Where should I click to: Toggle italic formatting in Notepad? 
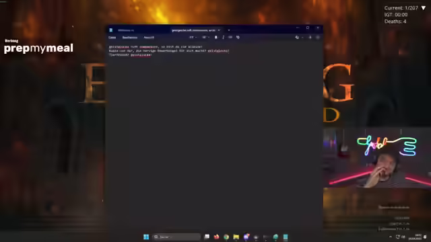(223, 38)
